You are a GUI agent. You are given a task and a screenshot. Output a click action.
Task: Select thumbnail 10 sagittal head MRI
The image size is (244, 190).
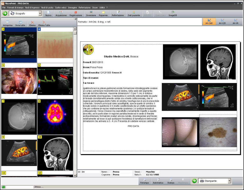click(x=55, y=153)
